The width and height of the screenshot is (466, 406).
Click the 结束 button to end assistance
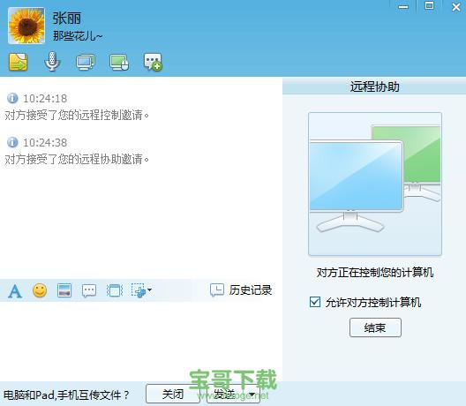click(x=375, y=327)
